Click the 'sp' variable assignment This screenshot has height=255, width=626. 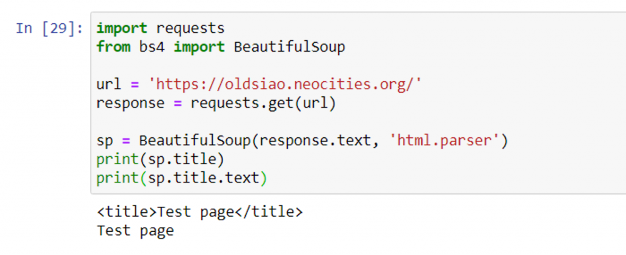tap(105, 141)
